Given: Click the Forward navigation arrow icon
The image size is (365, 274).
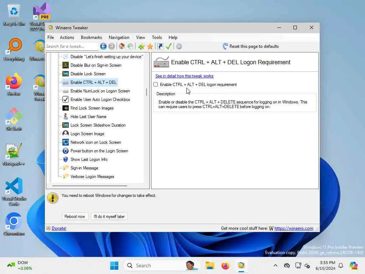Looking at the screenshot, I should pyautogui.click(x=112, y=46).
